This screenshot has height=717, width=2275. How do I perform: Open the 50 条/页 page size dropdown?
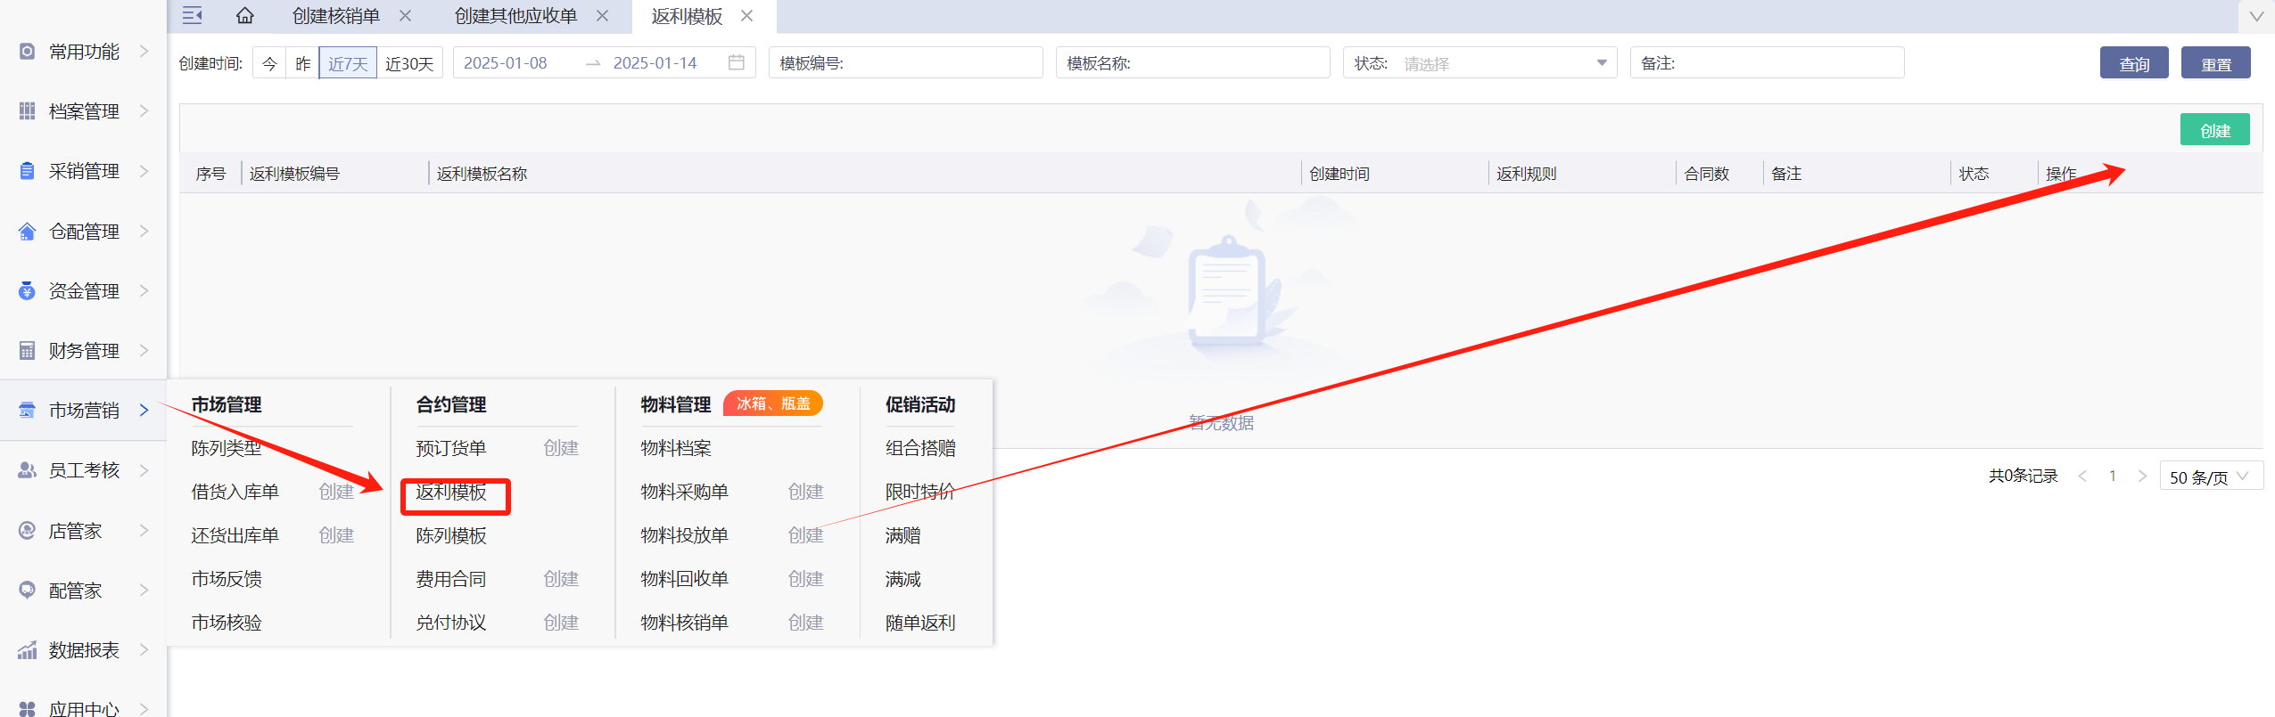pyautogui.click(x=2210, y=477)
